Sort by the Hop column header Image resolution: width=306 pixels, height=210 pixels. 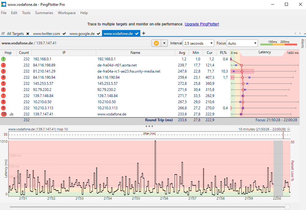click(8, 53)
